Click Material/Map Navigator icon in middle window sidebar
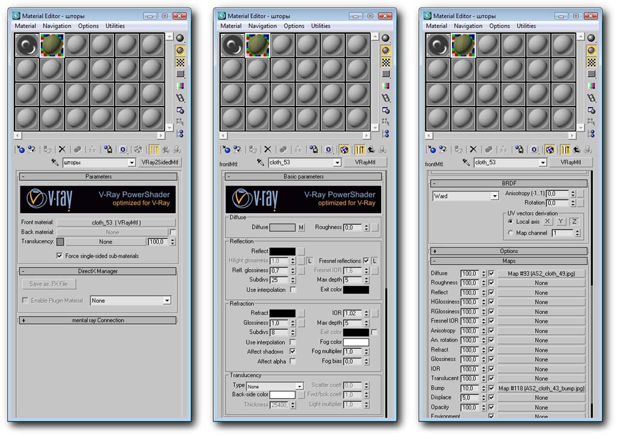This screenshot has height=436, width=617. [x=386, y=134]
